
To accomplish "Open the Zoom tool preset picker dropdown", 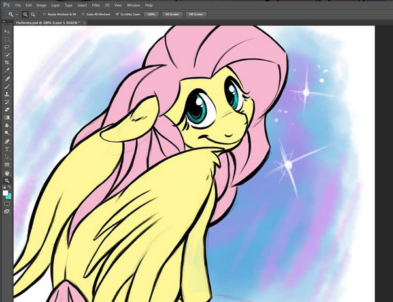I will point(17,14).
